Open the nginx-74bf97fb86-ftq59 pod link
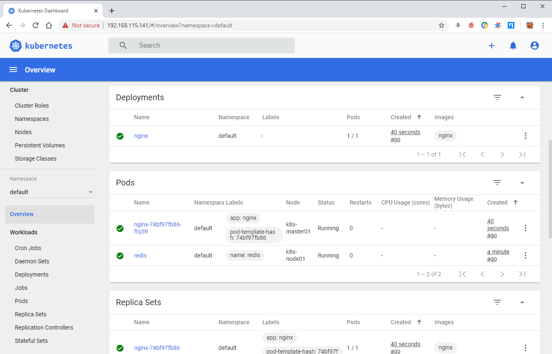The height and width of the screenshot is (354, 552). (158, 228)
